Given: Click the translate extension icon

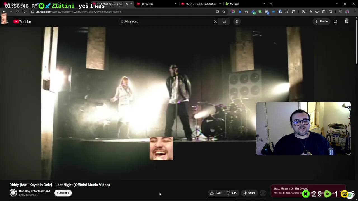Looking at the screenshot, I should pos(287,12).
